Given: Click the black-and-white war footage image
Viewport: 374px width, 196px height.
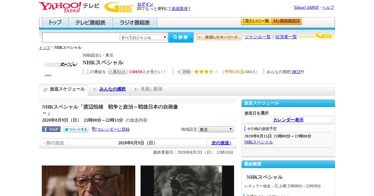Looking at the screenshot, I should click(187, 181).
